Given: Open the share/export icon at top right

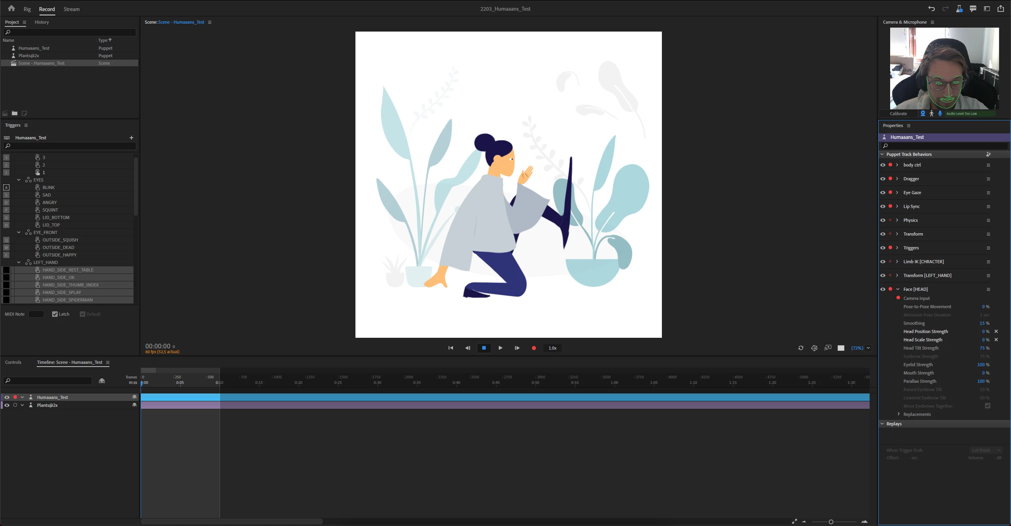Looking at the screenshot, I should click(x=1000, y=9).
